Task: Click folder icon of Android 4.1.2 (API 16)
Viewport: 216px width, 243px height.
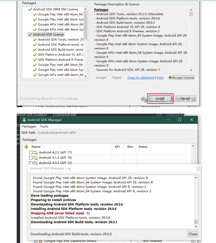Action: click(x=36, y=158)
